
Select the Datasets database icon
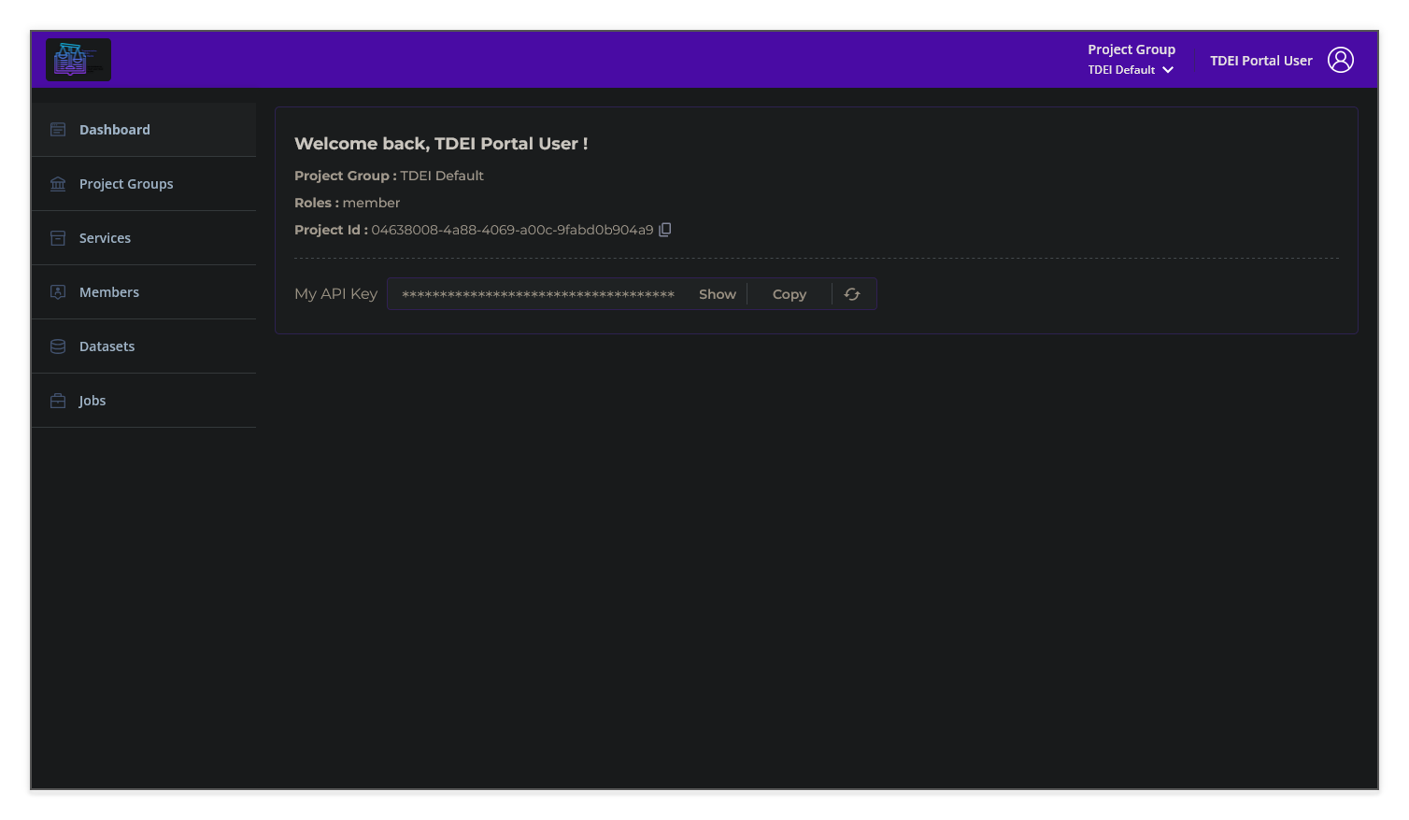click(57, 346)
